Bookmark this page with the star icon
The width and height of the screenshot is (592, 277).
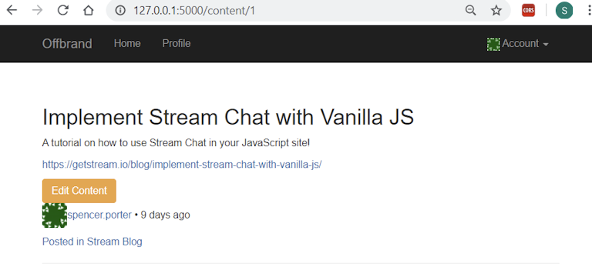(496, 11)
